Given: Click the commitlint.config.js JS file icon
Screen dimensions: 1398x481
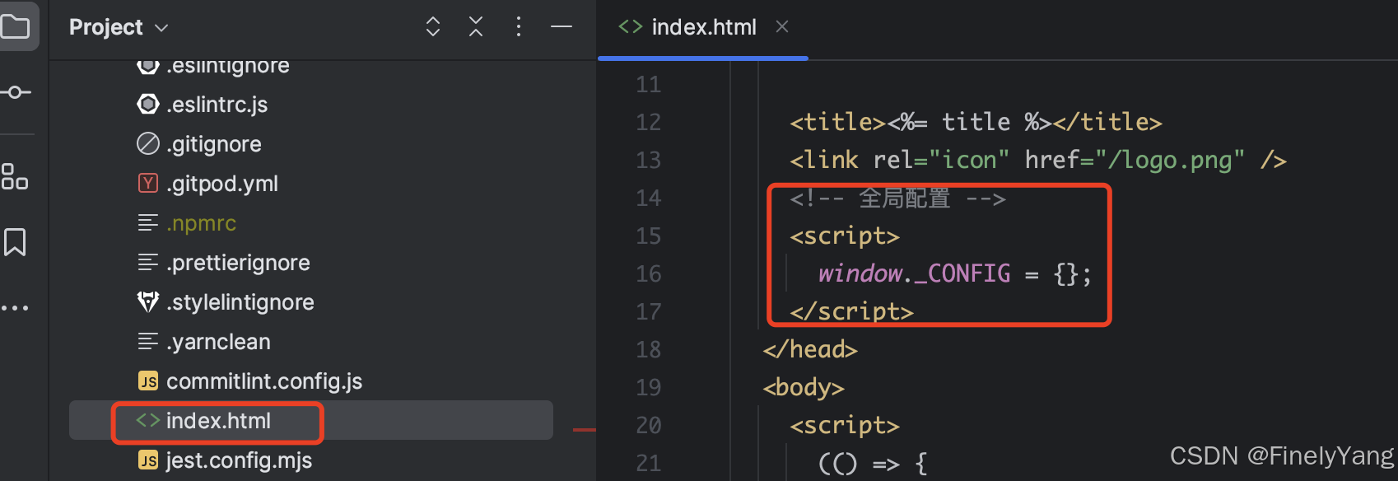Looking at the screenshot, I should [x=148, y=381].
